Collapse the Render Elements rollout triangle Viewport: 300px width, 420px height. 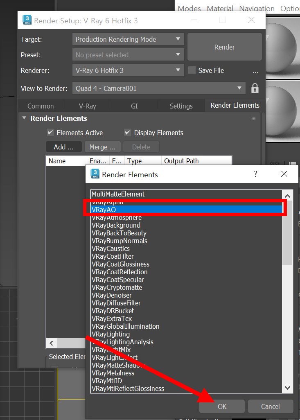point(25,118)
